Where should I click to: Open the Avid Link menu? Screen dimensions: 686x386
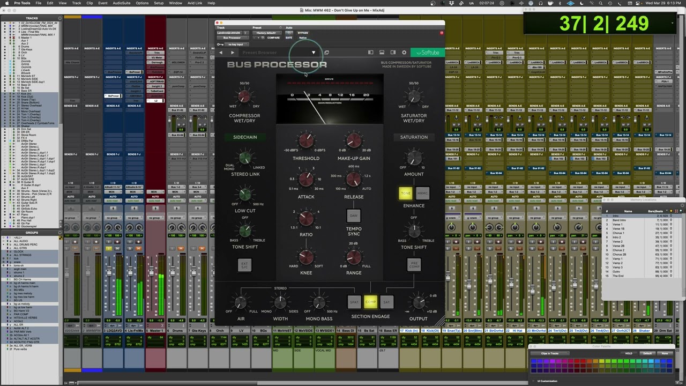(x=195, y=3)
